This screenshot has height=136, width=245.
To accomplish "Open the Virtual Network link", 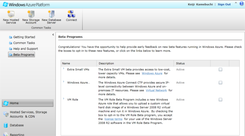I will pos(157,90).
